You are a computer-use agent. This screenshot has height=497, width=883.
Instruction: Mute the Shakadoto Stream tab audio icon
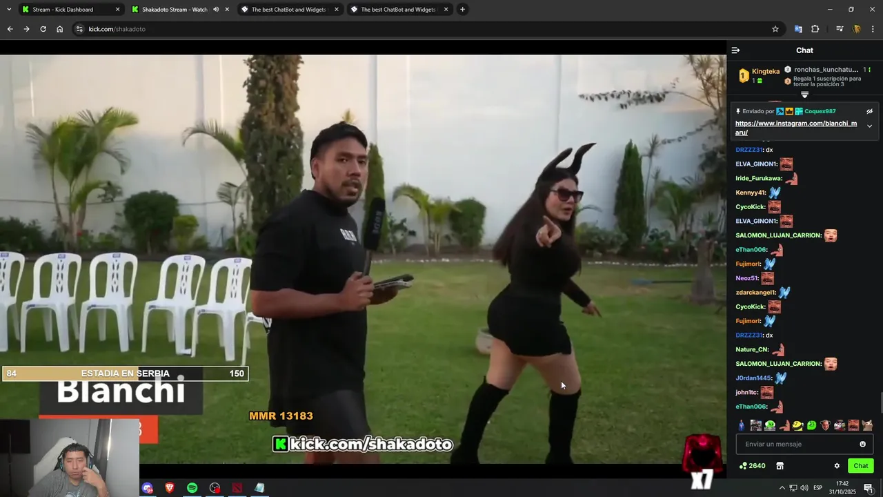216,10
